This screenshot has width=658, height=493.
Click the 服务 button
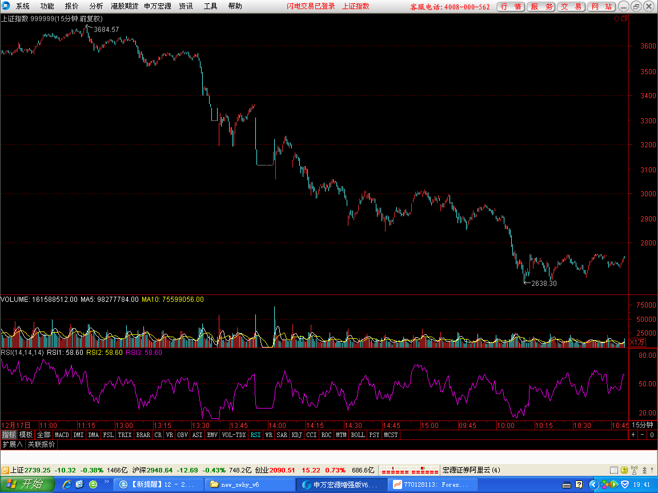[541, 7]
